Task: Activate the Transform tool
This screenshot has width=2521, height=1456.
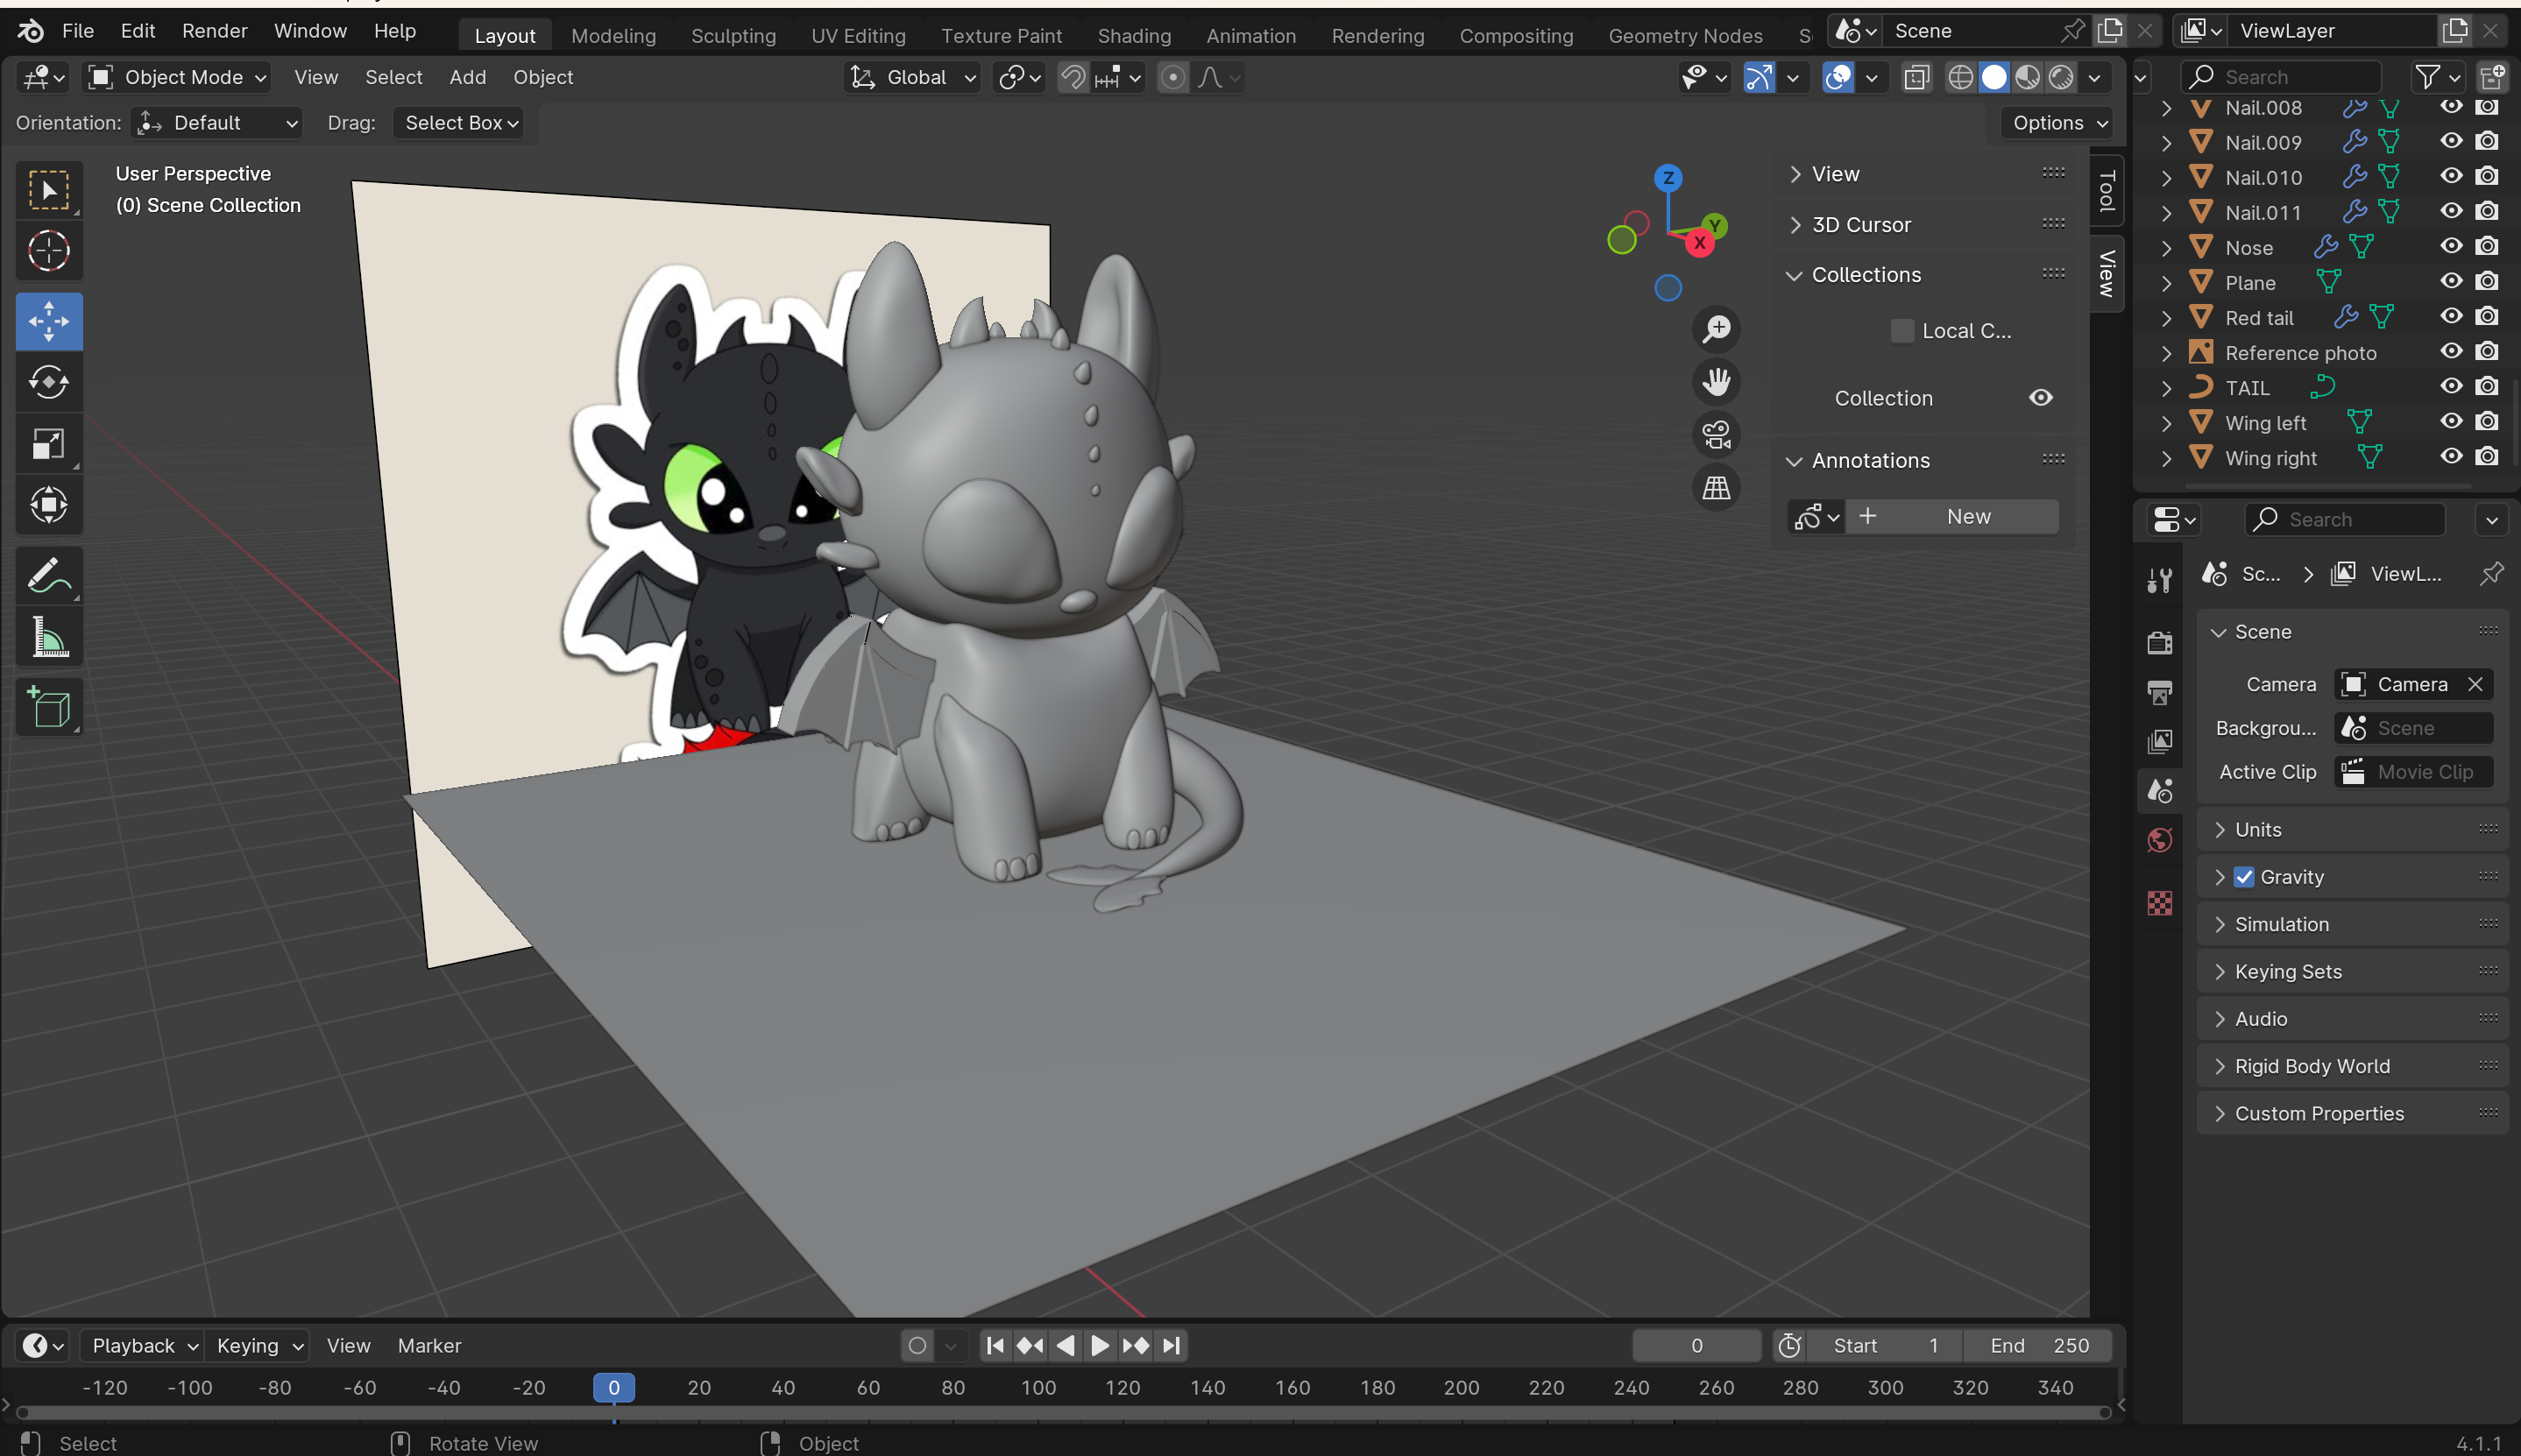Action: [49, 505]
